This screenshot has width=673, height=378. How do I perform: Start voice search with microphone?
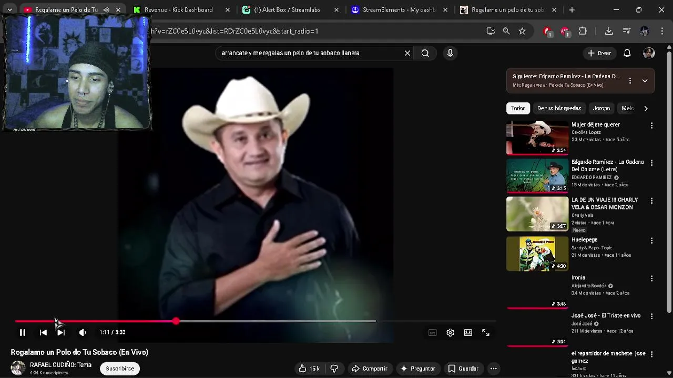pos(450,53)
